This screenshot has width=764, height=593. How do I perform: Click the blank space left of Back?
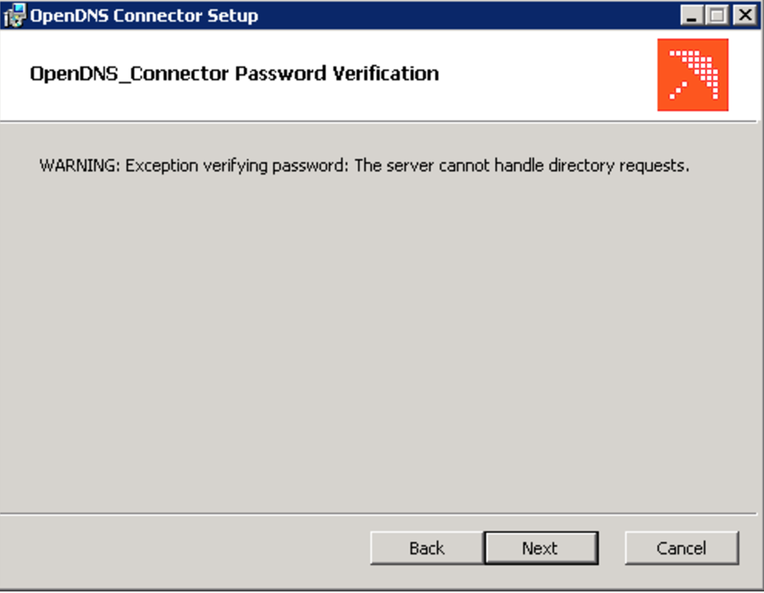point(185,548)
